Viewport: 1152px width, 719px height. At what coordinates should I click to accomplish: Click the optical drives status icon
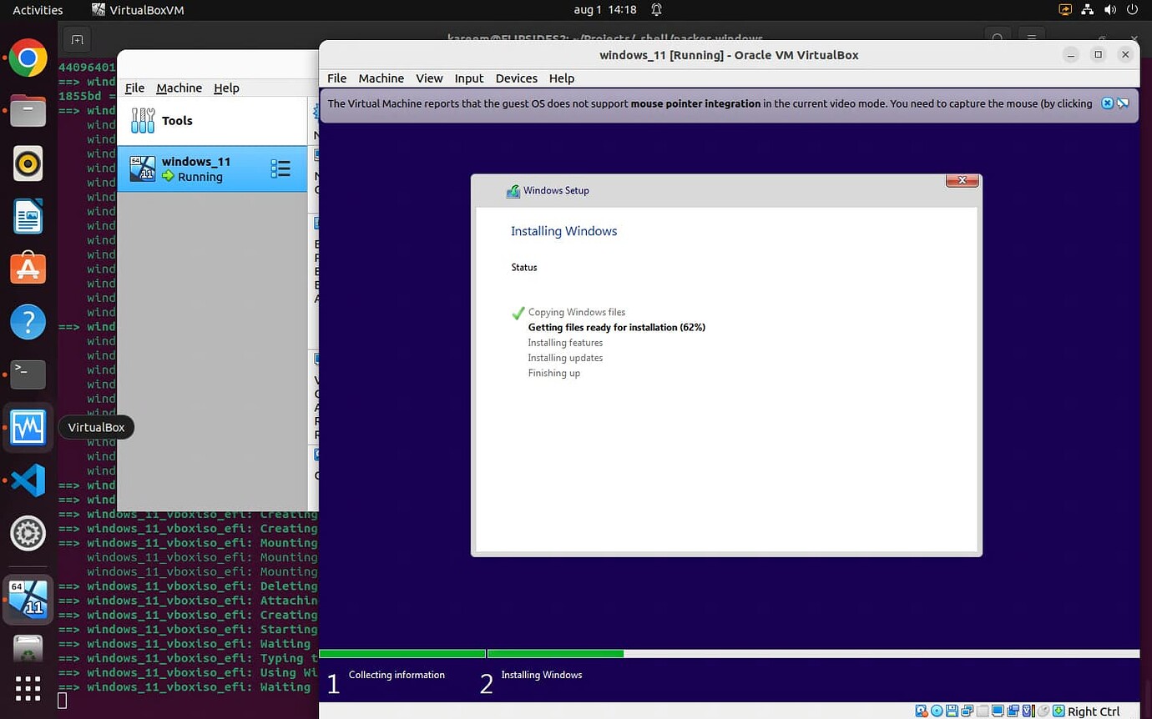coord(937,711)
